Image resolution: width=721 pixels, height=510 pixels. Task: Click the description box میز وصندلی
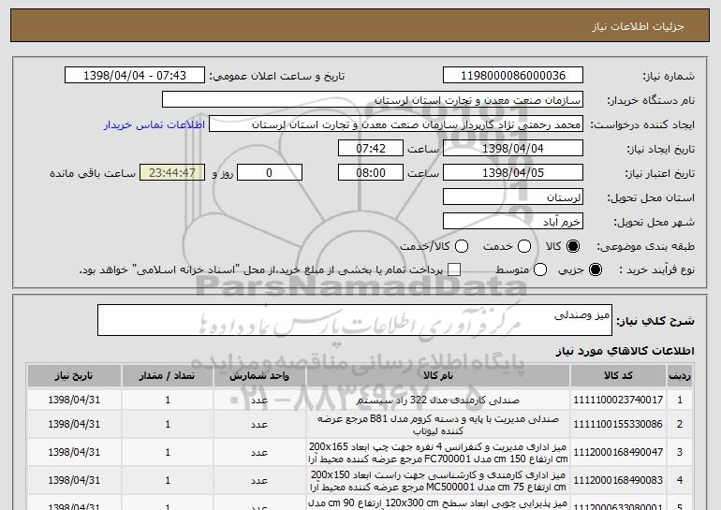pos(355,320)
